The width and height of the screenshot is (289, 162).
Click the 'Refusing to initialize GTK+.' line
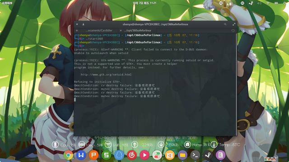tap(98, 82)
